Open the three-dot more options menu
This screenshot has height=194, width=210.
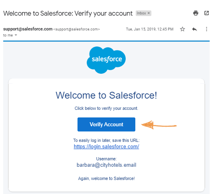tap(206, 29)
